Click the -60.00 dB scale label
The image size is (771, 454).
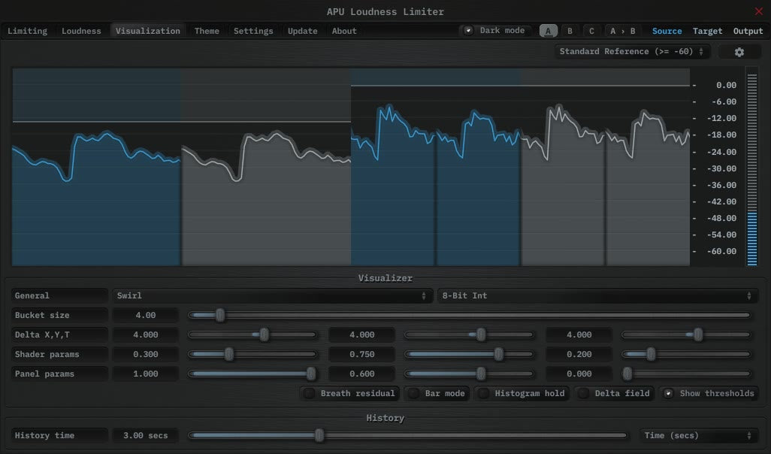(721, 251)
